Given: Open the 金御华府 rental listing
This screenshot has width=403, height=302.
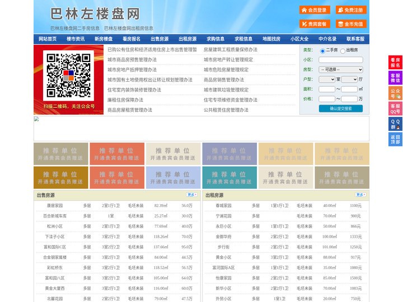Looking at the screenshot, I should pyautogui.click(x=223, y=237).
